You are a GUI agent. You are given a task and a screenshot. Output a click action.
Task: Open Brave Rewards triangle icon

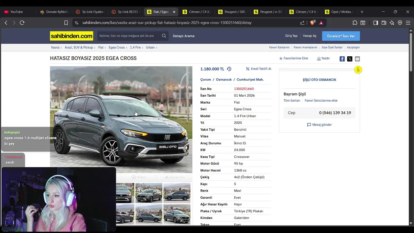click(x=321, y=23)
